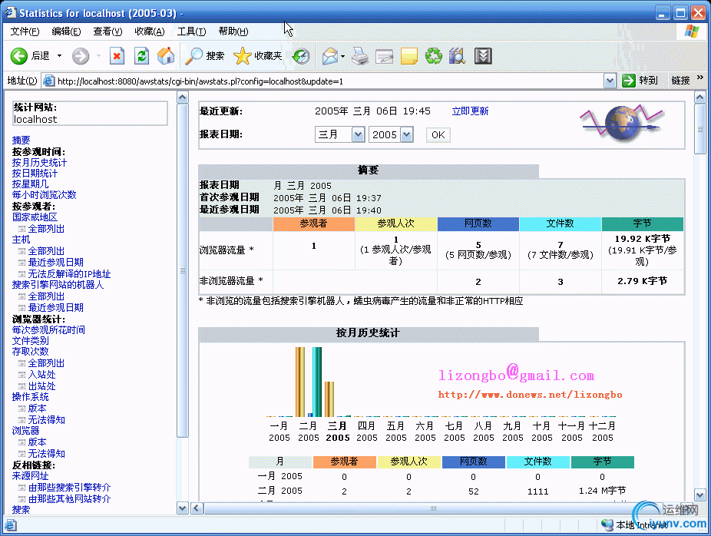Open the 后退 history dropdown arrow
The width and height of the screenshot is (711, 536).
(x=59, y=56)
